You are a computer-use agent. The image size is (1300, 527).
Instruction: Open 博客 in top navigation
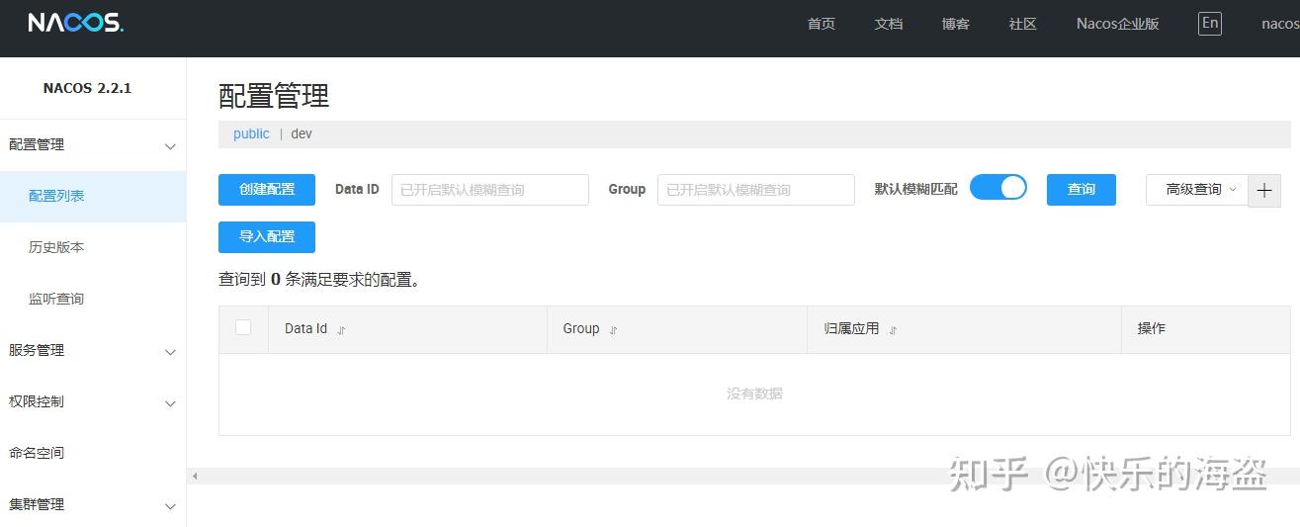tap(956, 24)
